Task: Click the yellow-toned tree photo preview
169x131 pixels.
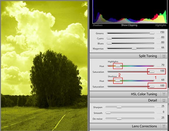Action: click(44, 66)
